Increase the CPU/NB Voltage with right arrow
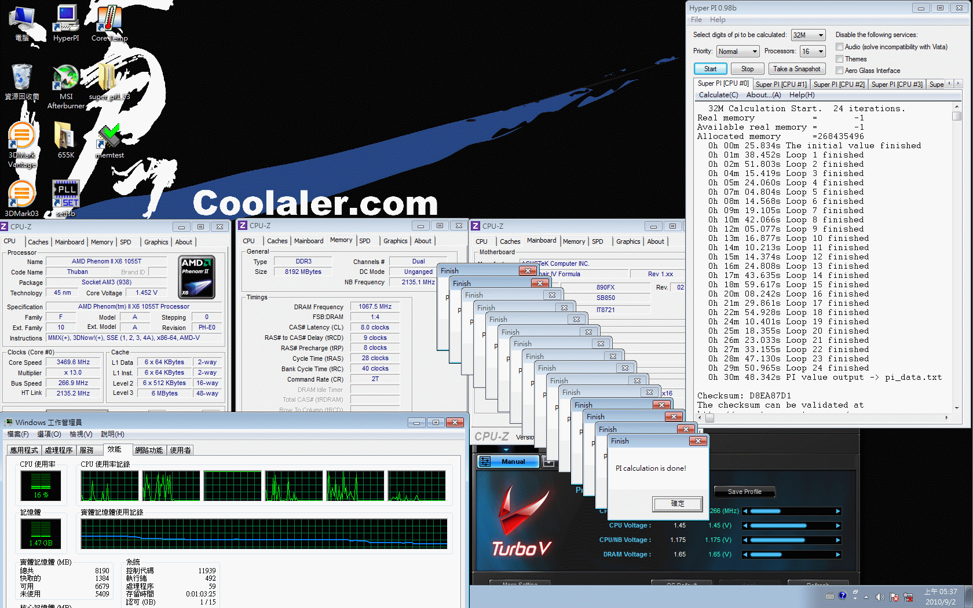The image size is (973, 608). coord(837,540)
